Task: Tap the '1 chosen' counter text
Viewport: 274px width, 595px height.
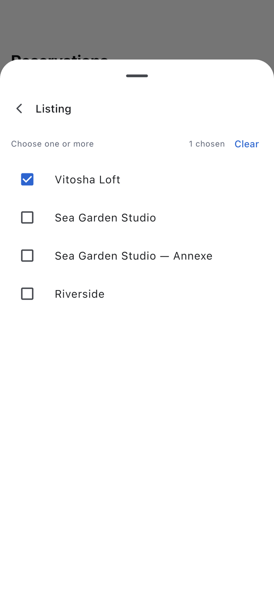Action: (207, 144)
